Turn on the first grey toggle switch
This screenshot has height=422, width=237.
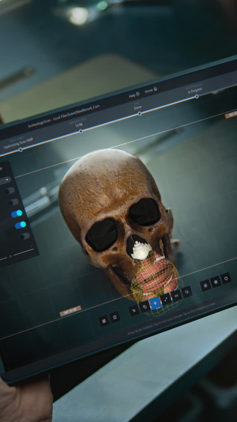[10, 191]
